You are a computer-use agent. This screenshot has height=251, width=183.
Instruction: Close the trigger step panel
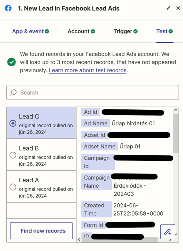pos(178,8)
